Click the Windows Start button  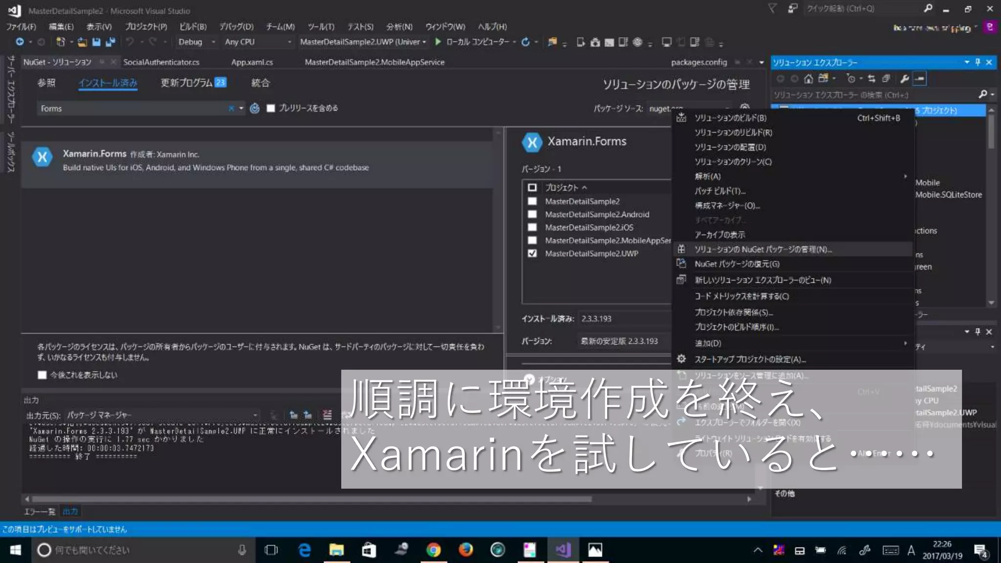point(15,550)
